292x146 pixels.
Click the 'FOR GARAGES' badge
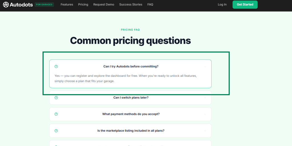coord(44,5)
